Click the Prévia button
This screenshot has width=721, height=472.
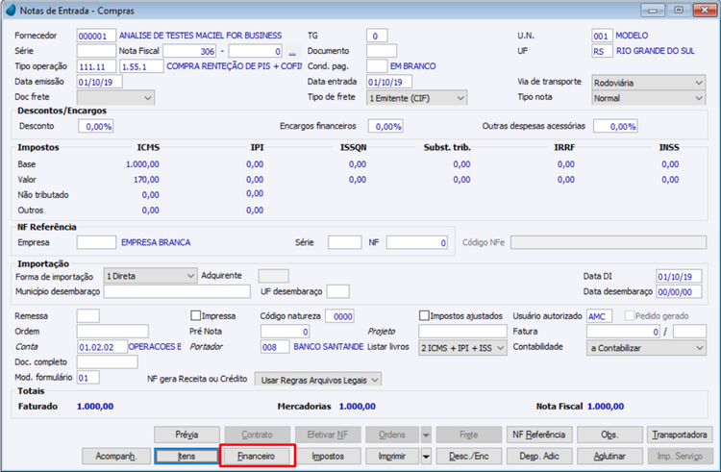pyautogui.click(x=186, y=435)
